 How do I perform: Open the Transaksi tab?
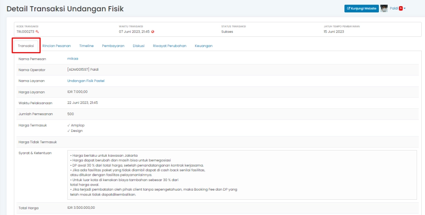26,46
